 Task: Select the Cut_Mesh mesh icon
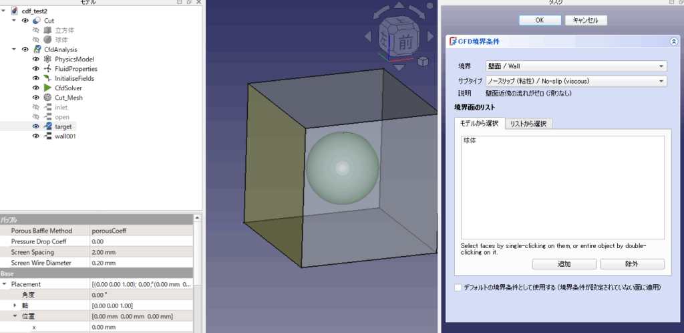coord(47,98)
